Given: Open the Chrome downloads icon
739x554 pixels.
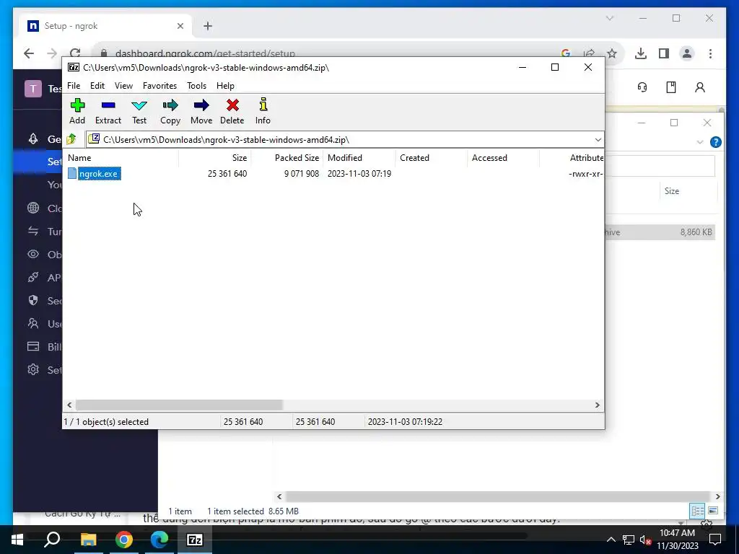Looking at the screenshot, I should (641, 53).
